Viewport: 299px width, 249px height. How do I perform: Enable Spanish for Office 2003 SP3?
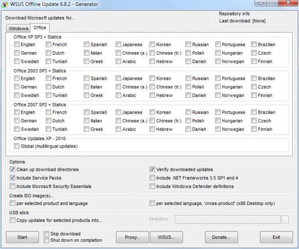[x=87, y=78]
